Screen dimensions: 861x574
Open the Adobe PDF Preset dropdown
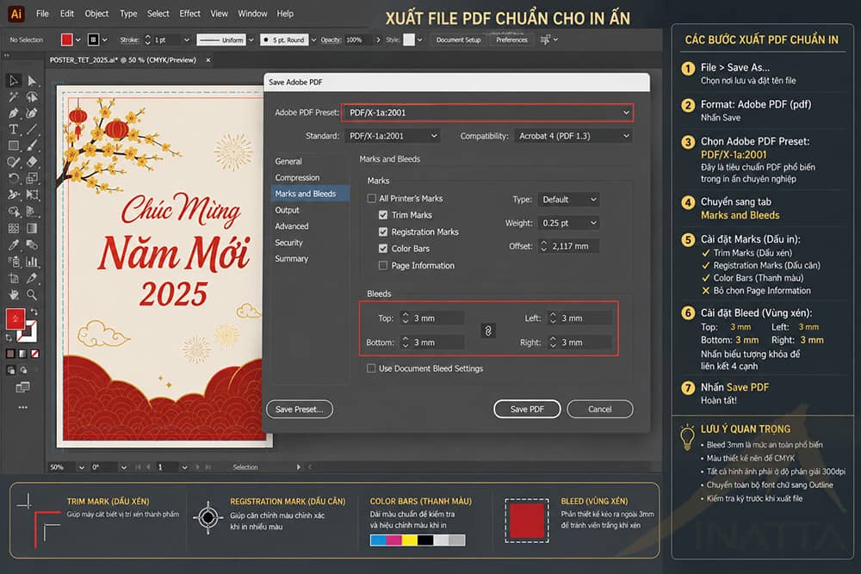[487, 113]
